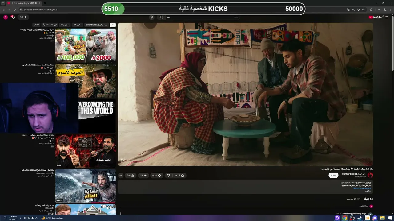Open taskbar volume control
394x221 pixels.
pyautogui.click(x=25, y=218)
